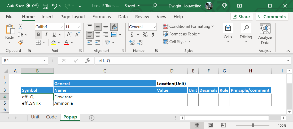Open the Comments button
Viewport: 293px width, 129px height.
click(272, 17)
